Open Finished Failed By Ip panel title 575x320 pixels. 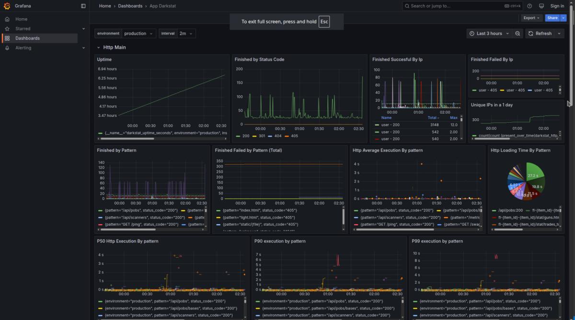point(492,59)
